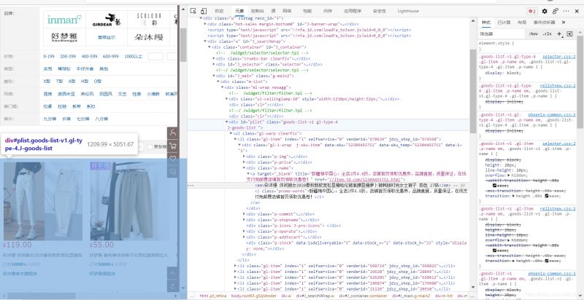
Task: Open the message chat sidebar icon
Action: point(173,172)
